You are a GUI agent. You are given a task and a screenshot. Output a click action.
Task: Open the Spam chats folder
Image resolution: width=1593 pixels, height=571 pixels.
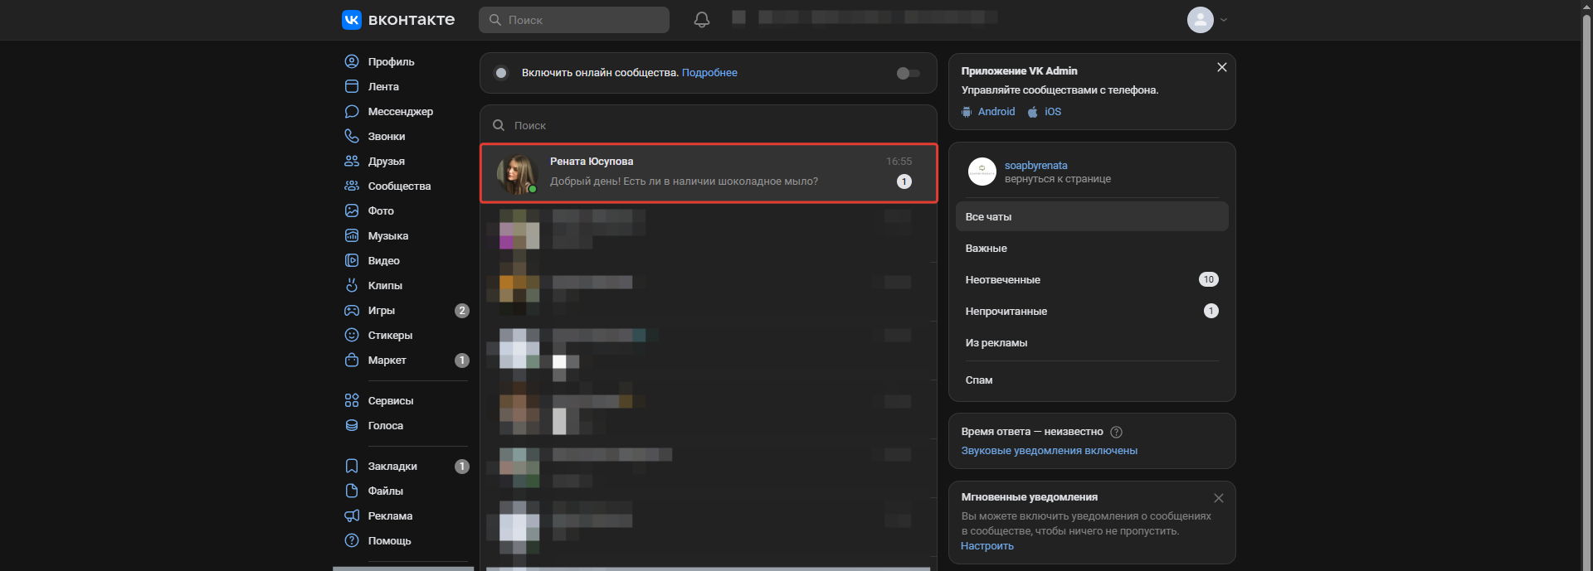(x=979, y=380)
